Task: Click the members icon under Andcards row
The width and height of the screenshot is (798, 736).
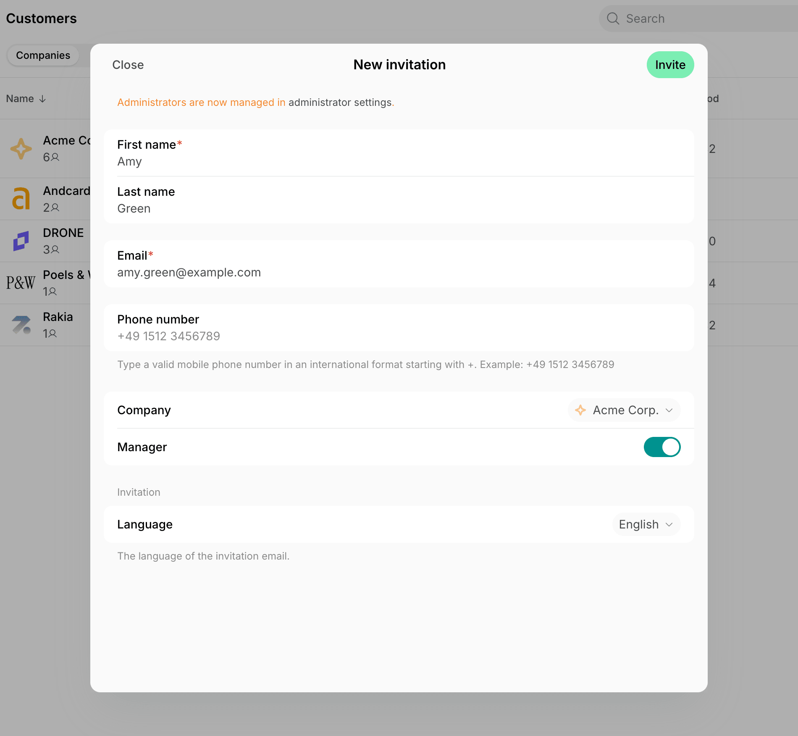Action: (x=55, y=208)
